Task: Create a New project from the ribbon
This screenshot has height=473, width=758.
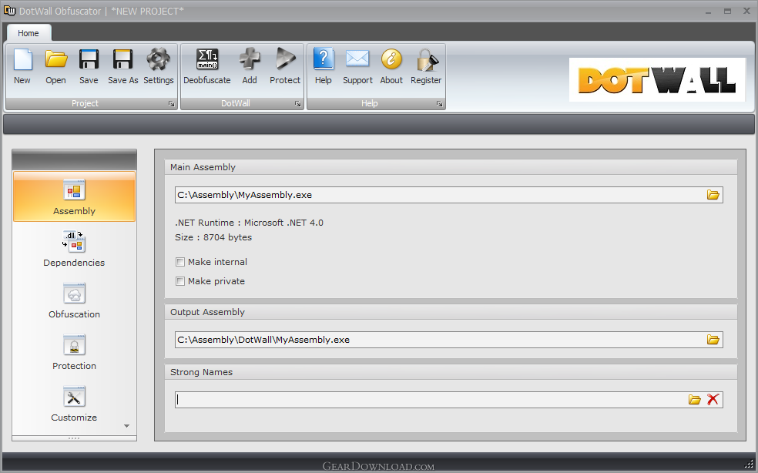Action: pos(22,68)
